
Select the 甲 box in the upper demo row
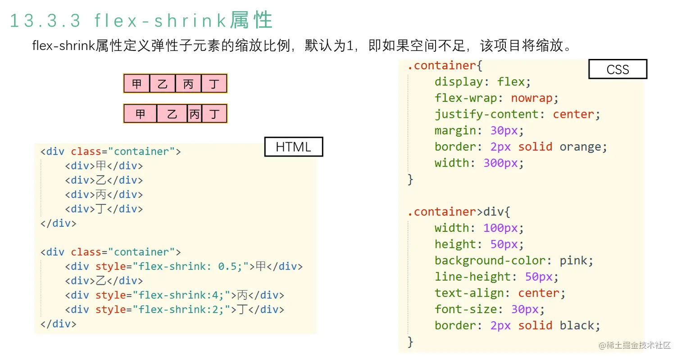[x=136, y=84]
